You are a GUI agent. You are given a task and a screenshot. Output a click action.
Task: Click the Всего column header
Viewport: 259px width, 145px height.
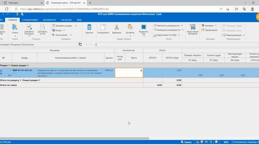pyautogui.click(x=134, y=58)
